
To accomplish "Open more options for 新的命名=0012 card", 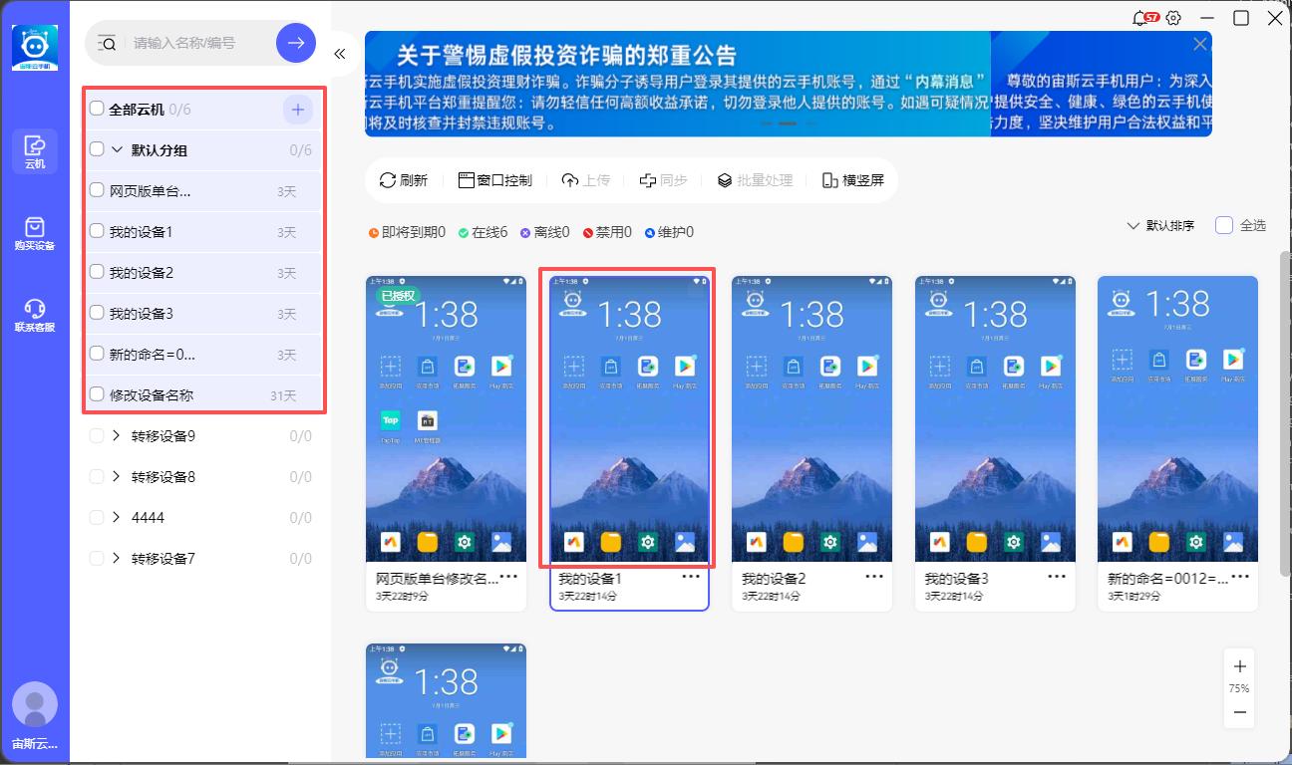I will 1240,577.
